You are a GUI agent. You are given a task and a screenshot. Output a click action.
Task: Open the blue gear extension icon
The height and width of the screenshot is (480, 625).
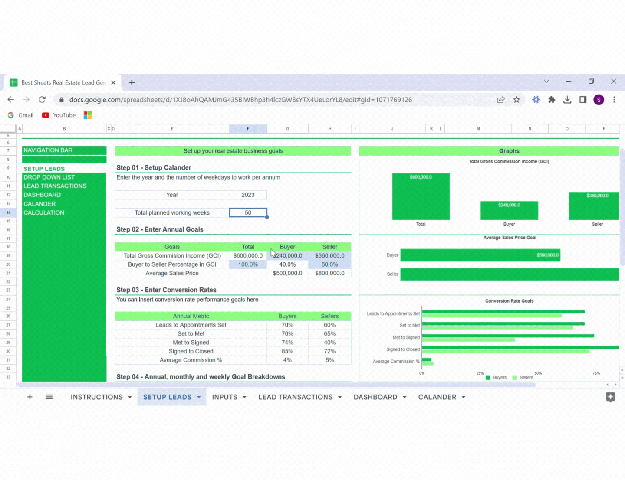[x=536, y=100]
